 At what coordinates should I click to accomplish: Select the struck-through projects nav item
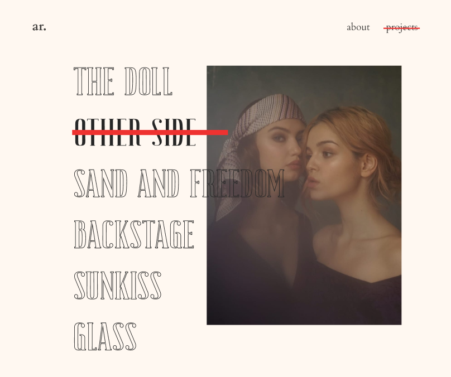(x=401, y=27)
